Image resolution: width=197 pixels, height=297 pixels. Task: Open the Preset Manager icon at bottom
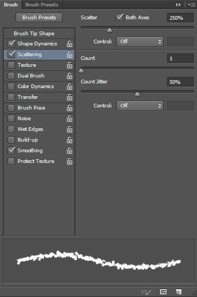163,292
